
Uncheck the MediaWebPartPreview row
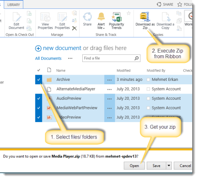point(38,108)
